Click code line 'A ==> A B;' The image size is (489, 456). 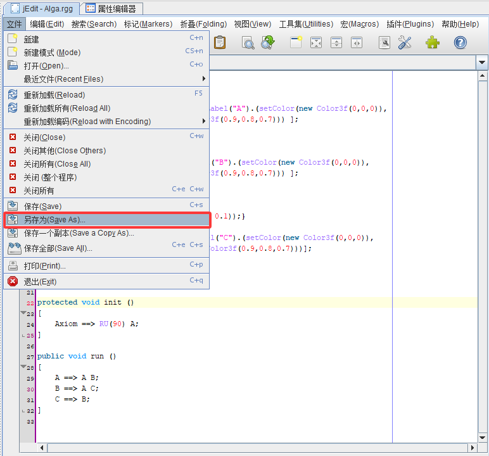(x=77, y=377)
